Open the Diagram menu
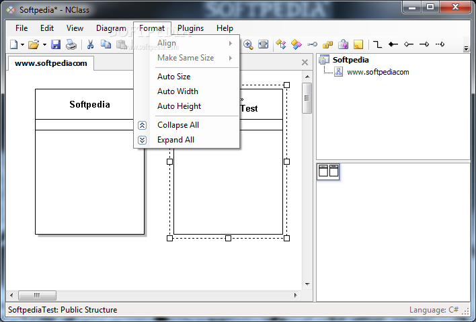The height and width of the screenshot is (322, 476). click(111, 28)
